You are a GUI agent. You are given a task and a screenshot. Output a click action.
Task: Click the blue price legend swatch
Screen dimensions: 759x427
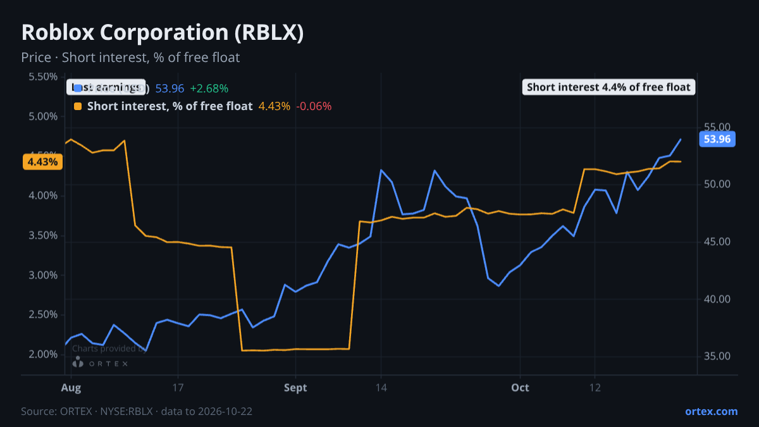point(78,88)
